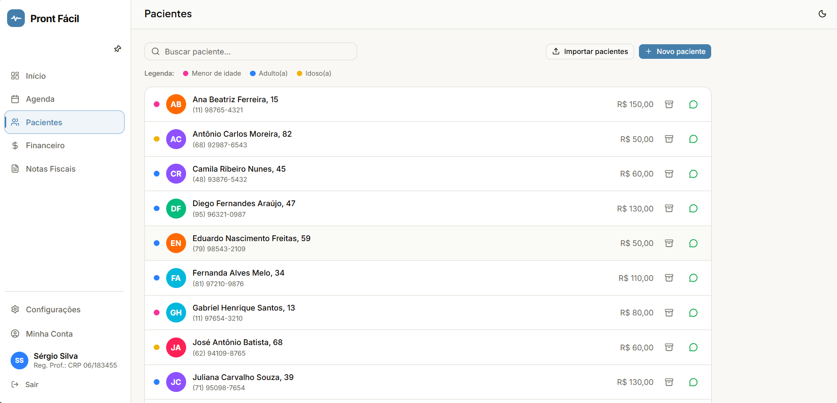Archive patient Antônio Carlos Moreira
Image resolution: width=837 pixels, height=403 pixels.
tap(669, 139)
